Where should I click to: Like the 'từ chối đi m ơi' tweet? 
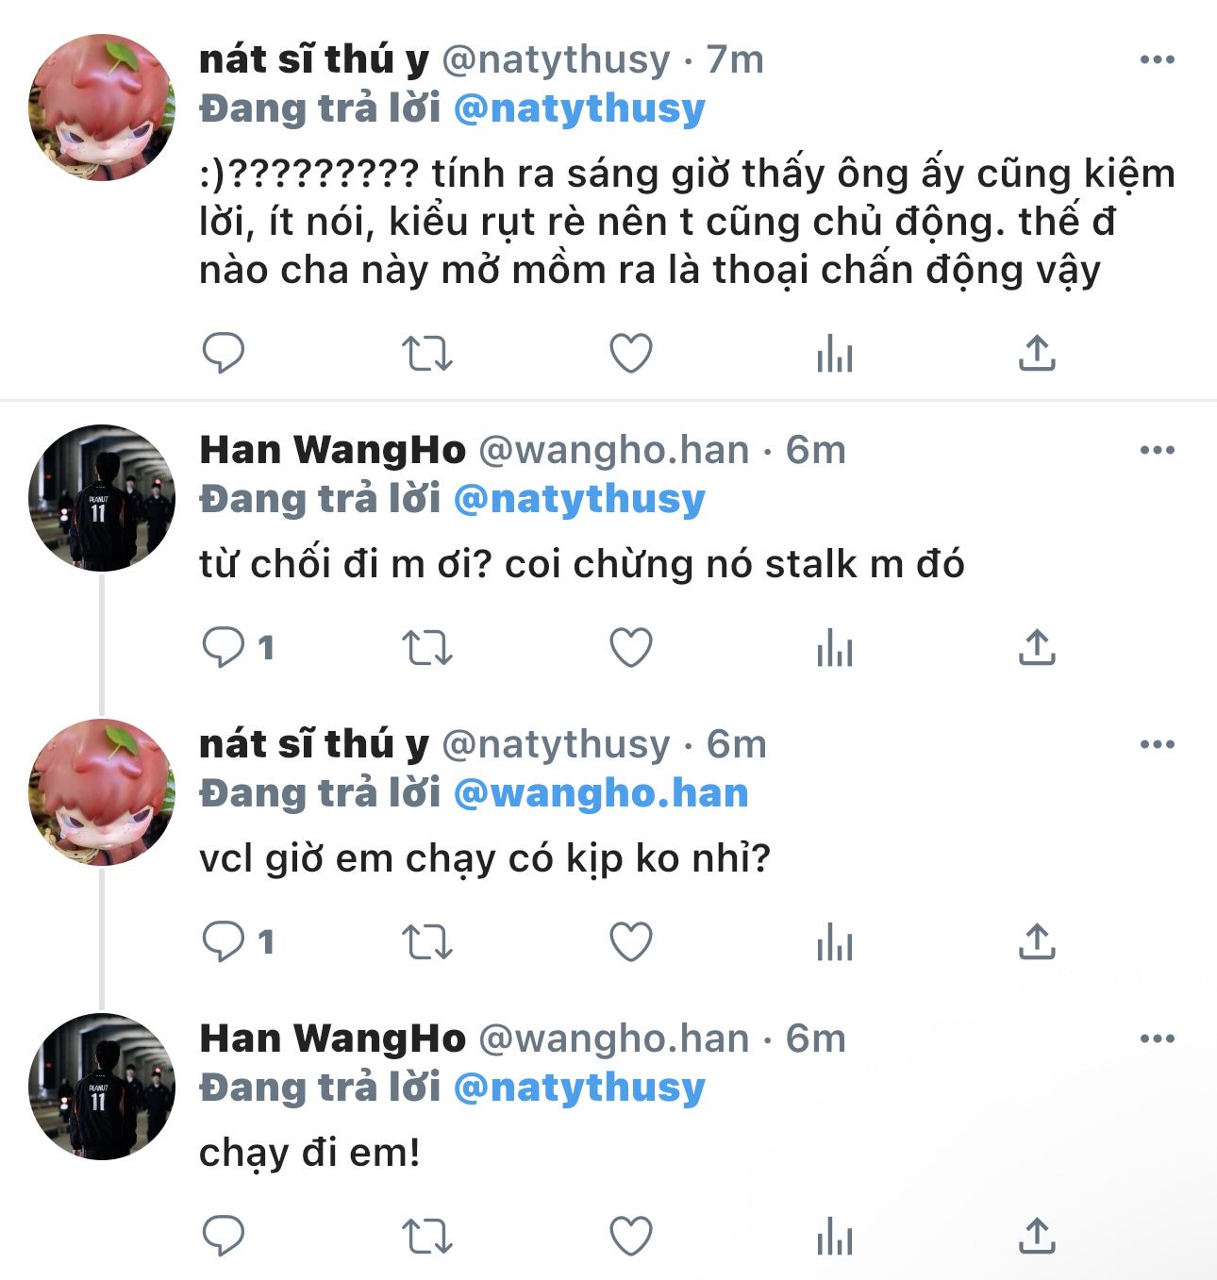pos(631,648)
